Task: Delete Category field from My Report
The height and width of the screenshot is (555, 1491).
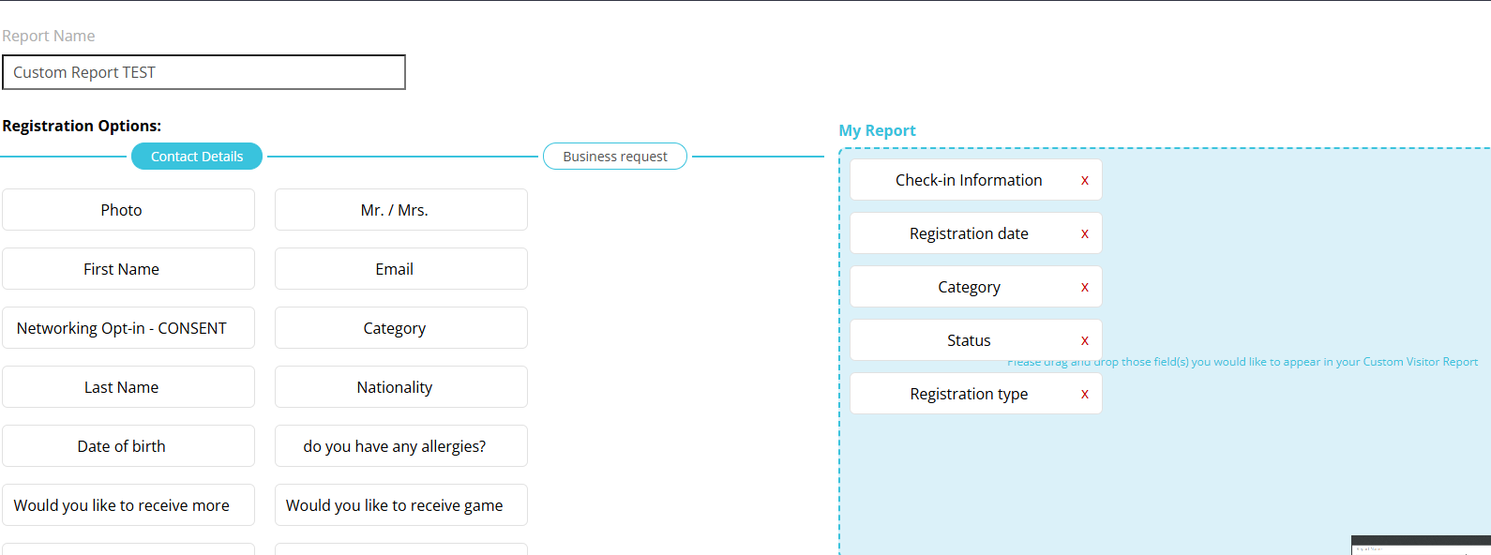Action: coord(1084,288)
